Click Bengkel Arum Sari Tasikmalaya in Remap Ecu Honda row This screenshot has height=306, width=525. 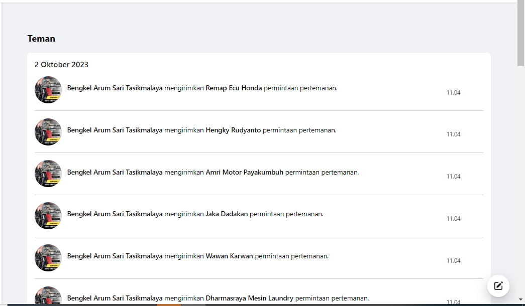pyautogui.click(x=115, y=88)
